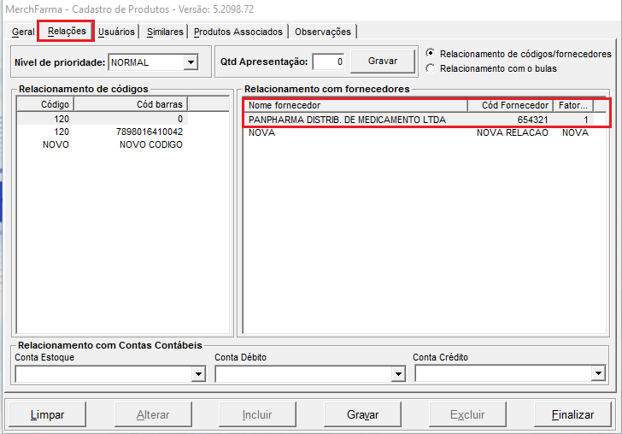Open the Usuários tab
The height and width of the screenshot is (434, 622).
(116, 32)
